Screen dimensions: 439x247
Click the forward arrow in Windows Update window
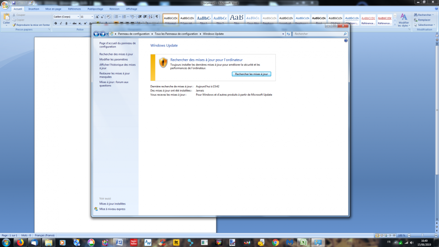coord(103,34)
